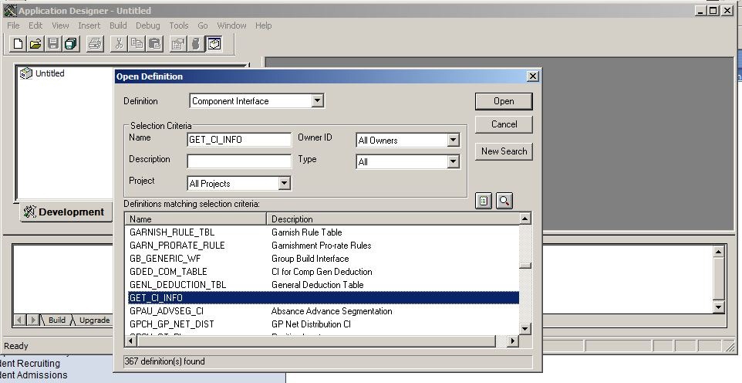742x383 pixels.
Task: Click the New Search button
Action: [x=504, y=151]
